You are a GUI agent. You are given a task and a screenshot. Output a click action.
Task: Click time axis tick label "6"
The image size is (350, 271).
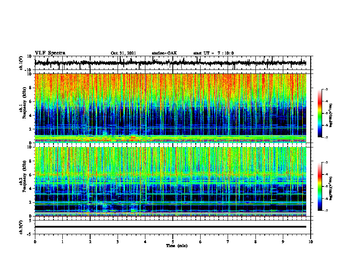(x=201, y=242)
